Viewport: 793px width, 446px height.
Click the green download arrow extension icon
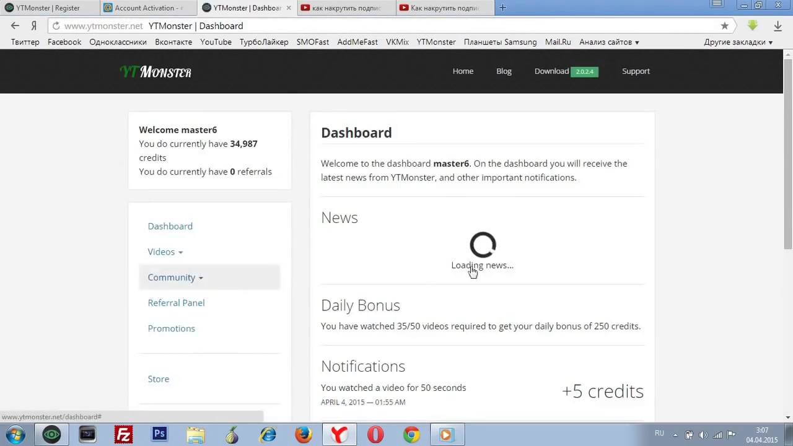pyautogui.click(x=753, y=25)
